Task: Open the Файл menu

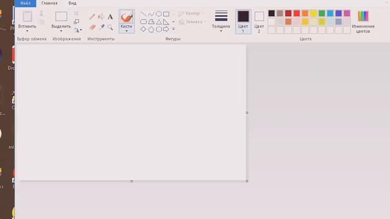Action: point(26,3)
